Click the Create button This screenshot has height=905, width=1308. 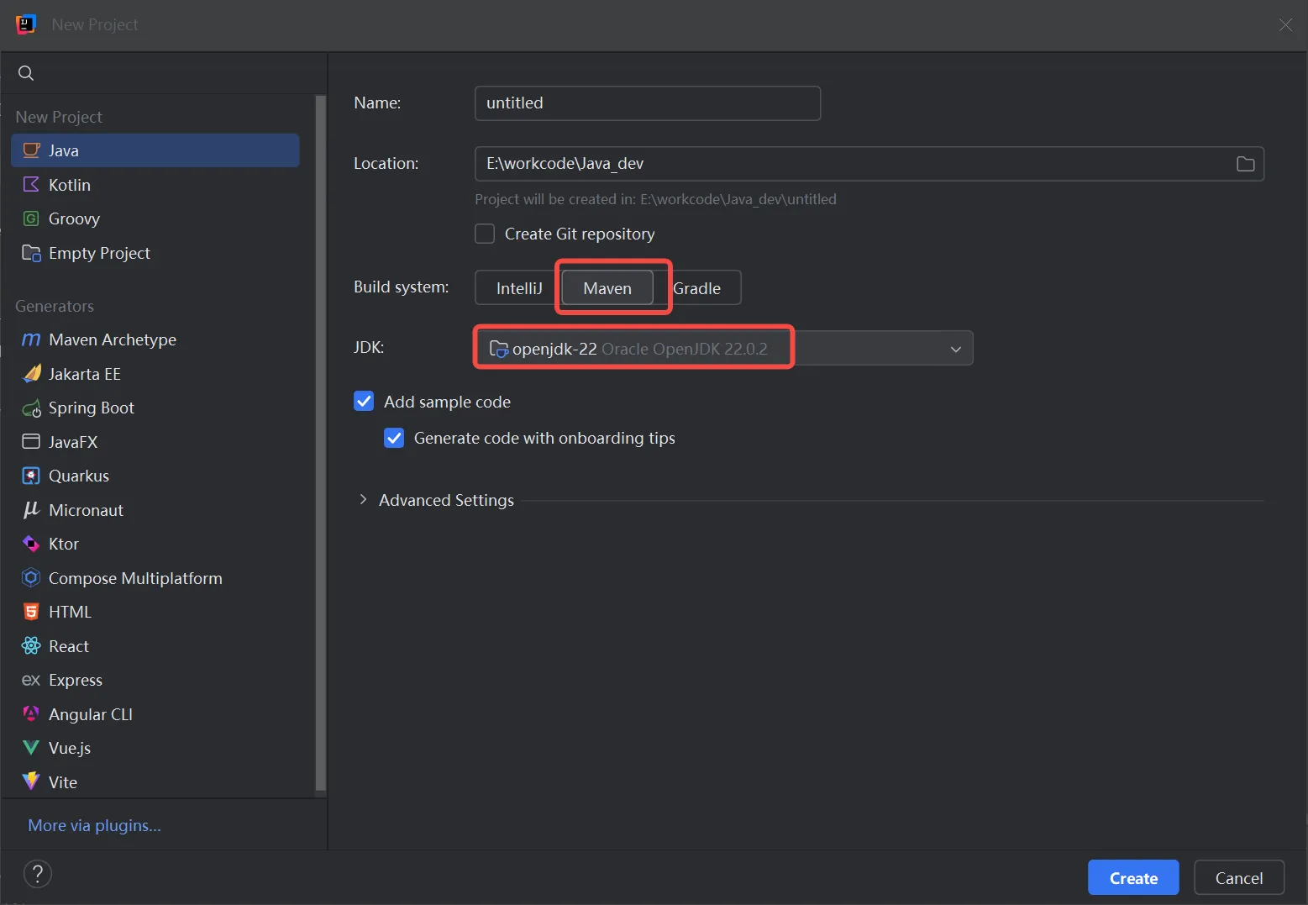1133,877
